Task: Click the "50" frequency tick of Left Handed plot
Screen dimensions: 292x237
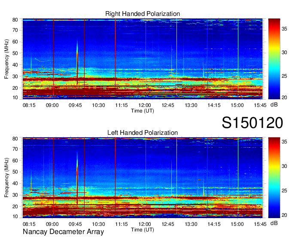Action: (15, 172)
